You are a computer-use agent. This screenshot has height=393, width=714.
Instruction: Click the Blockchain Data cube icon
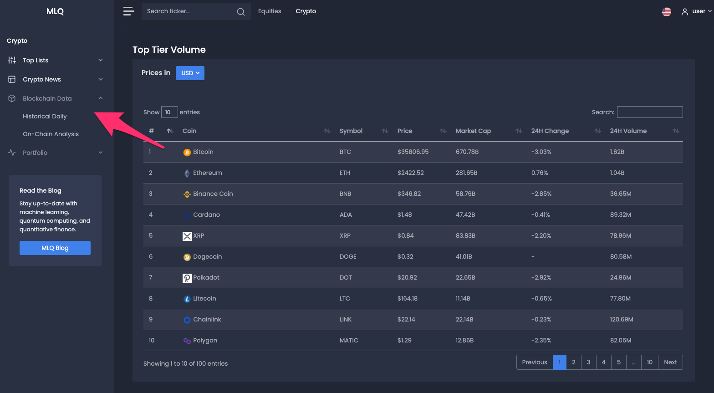pos(12,98)
